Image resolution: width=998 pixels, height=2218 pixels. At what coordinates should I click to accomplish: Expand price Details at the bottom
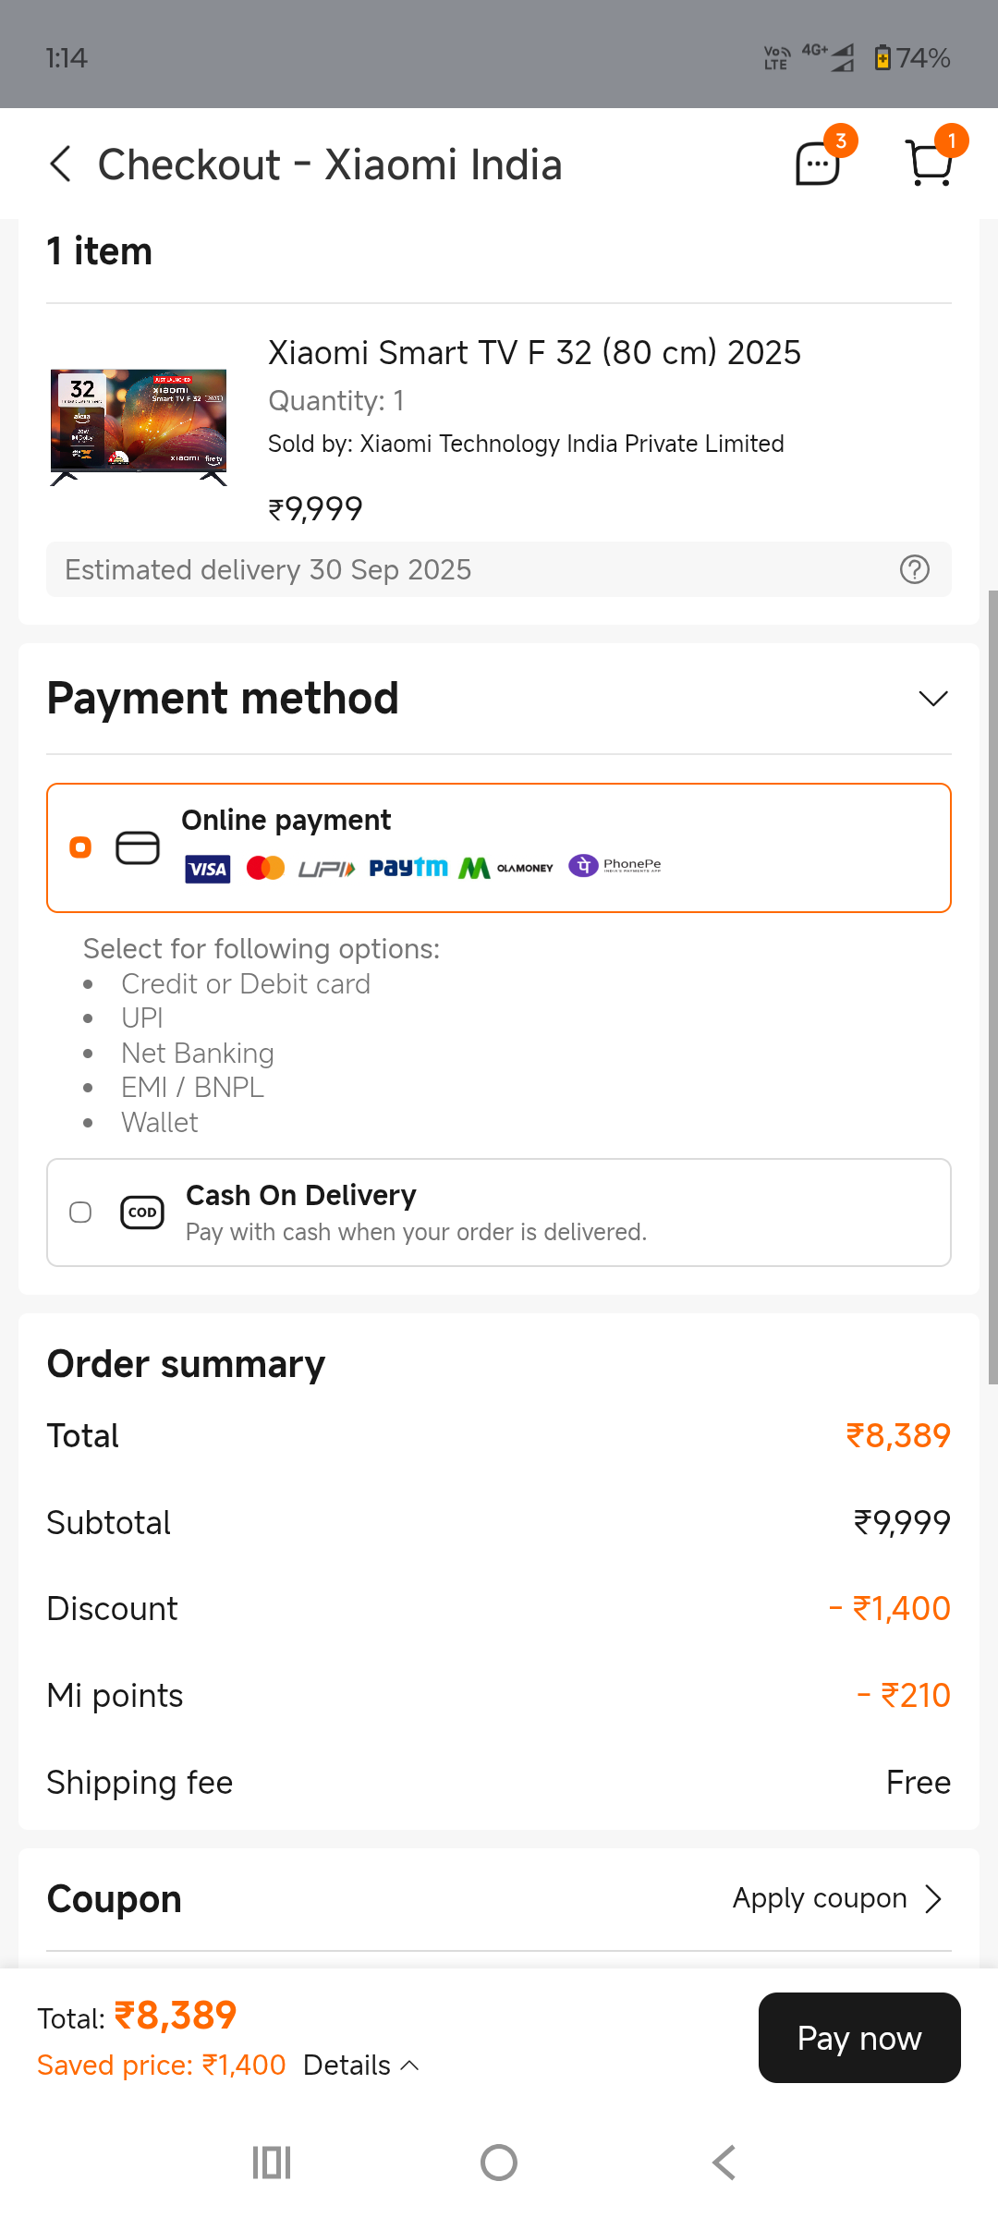[x=360, y=2065]
